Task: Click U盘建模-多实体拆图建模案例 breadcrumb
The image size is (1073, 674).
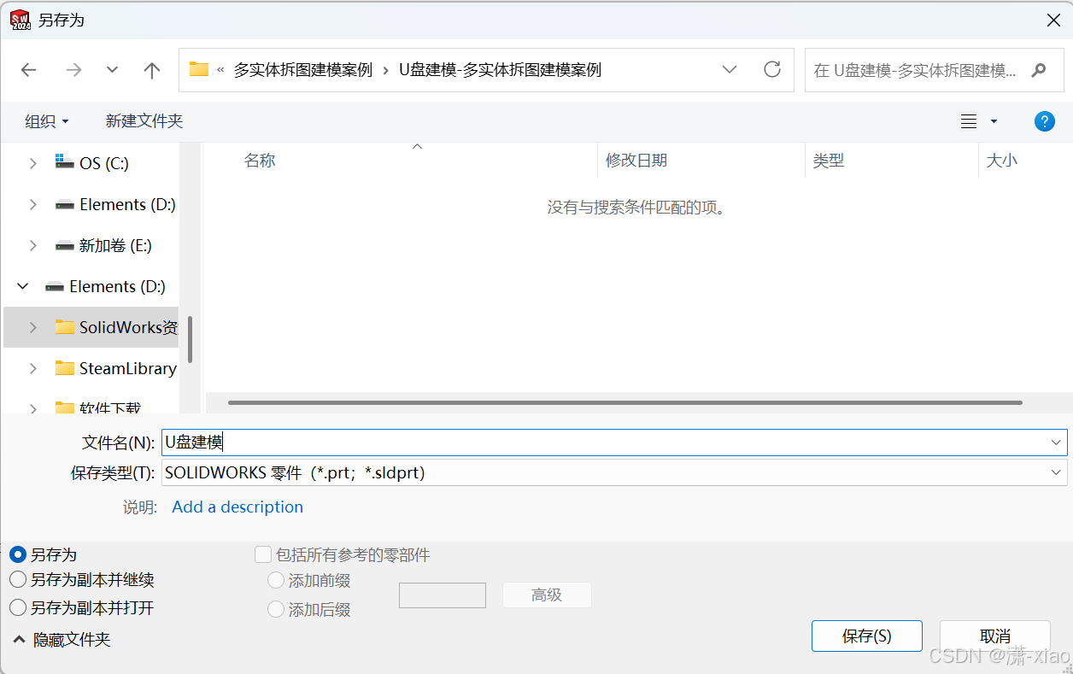Action: [x=501, y=70]
